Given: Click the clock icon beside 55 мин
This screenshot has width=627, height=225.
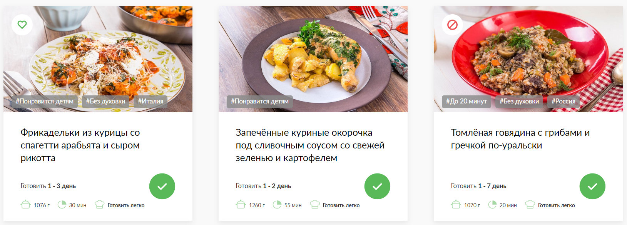Looking at the screenshot, I should (277, 204).
